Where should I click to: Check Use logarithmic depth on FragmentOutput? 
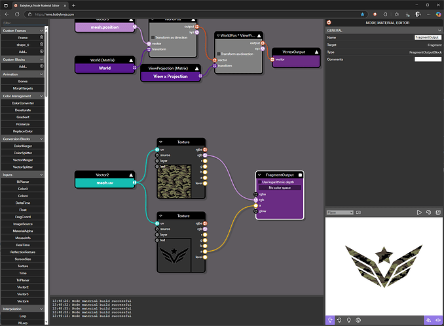[x=260, y=182]
